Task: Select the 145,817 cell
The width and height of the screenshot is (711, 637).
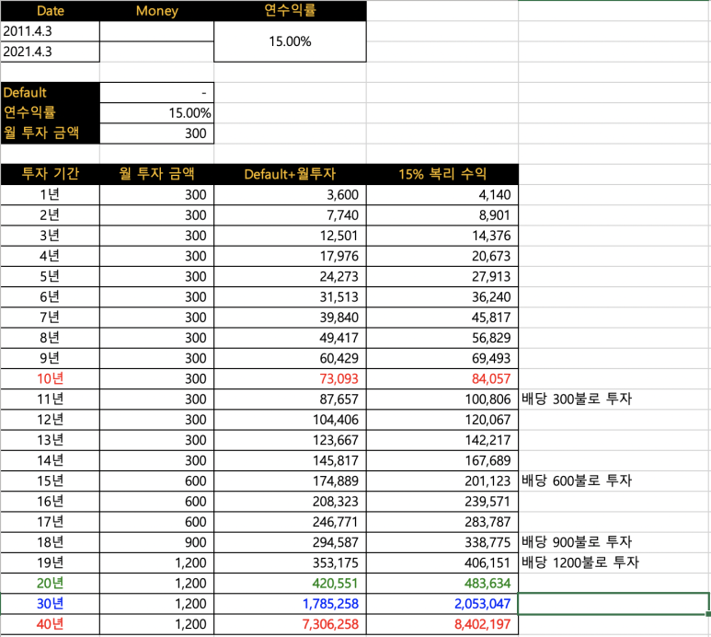Action: [290, 460]
